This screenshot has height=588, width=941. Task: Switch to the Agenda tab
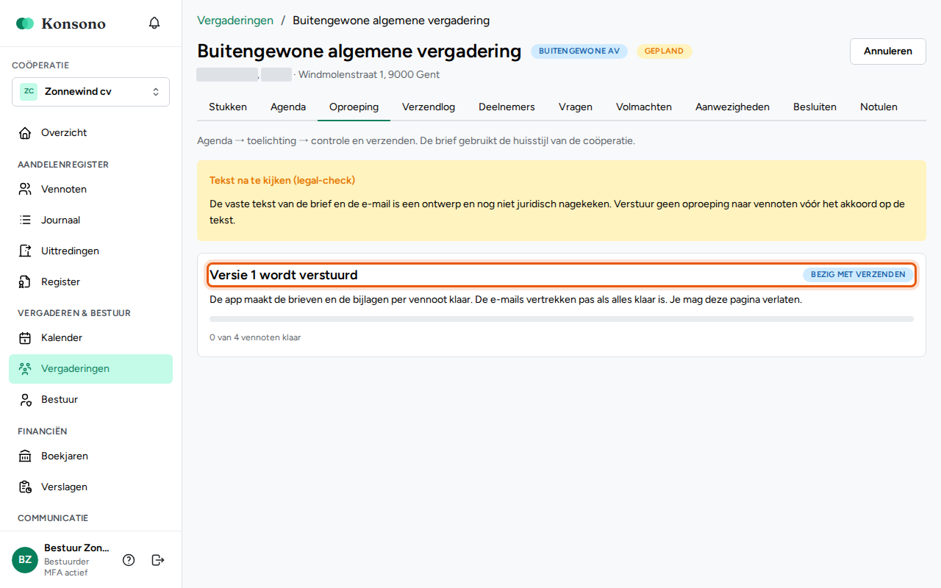288,107
